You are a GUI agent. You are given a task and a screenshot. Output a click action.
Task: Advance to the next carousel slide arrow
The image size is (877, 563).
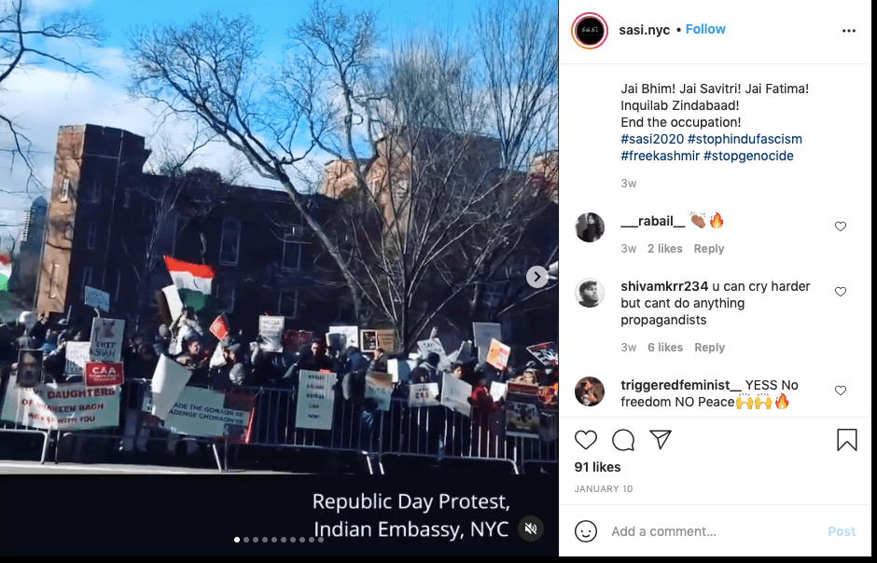537,277
